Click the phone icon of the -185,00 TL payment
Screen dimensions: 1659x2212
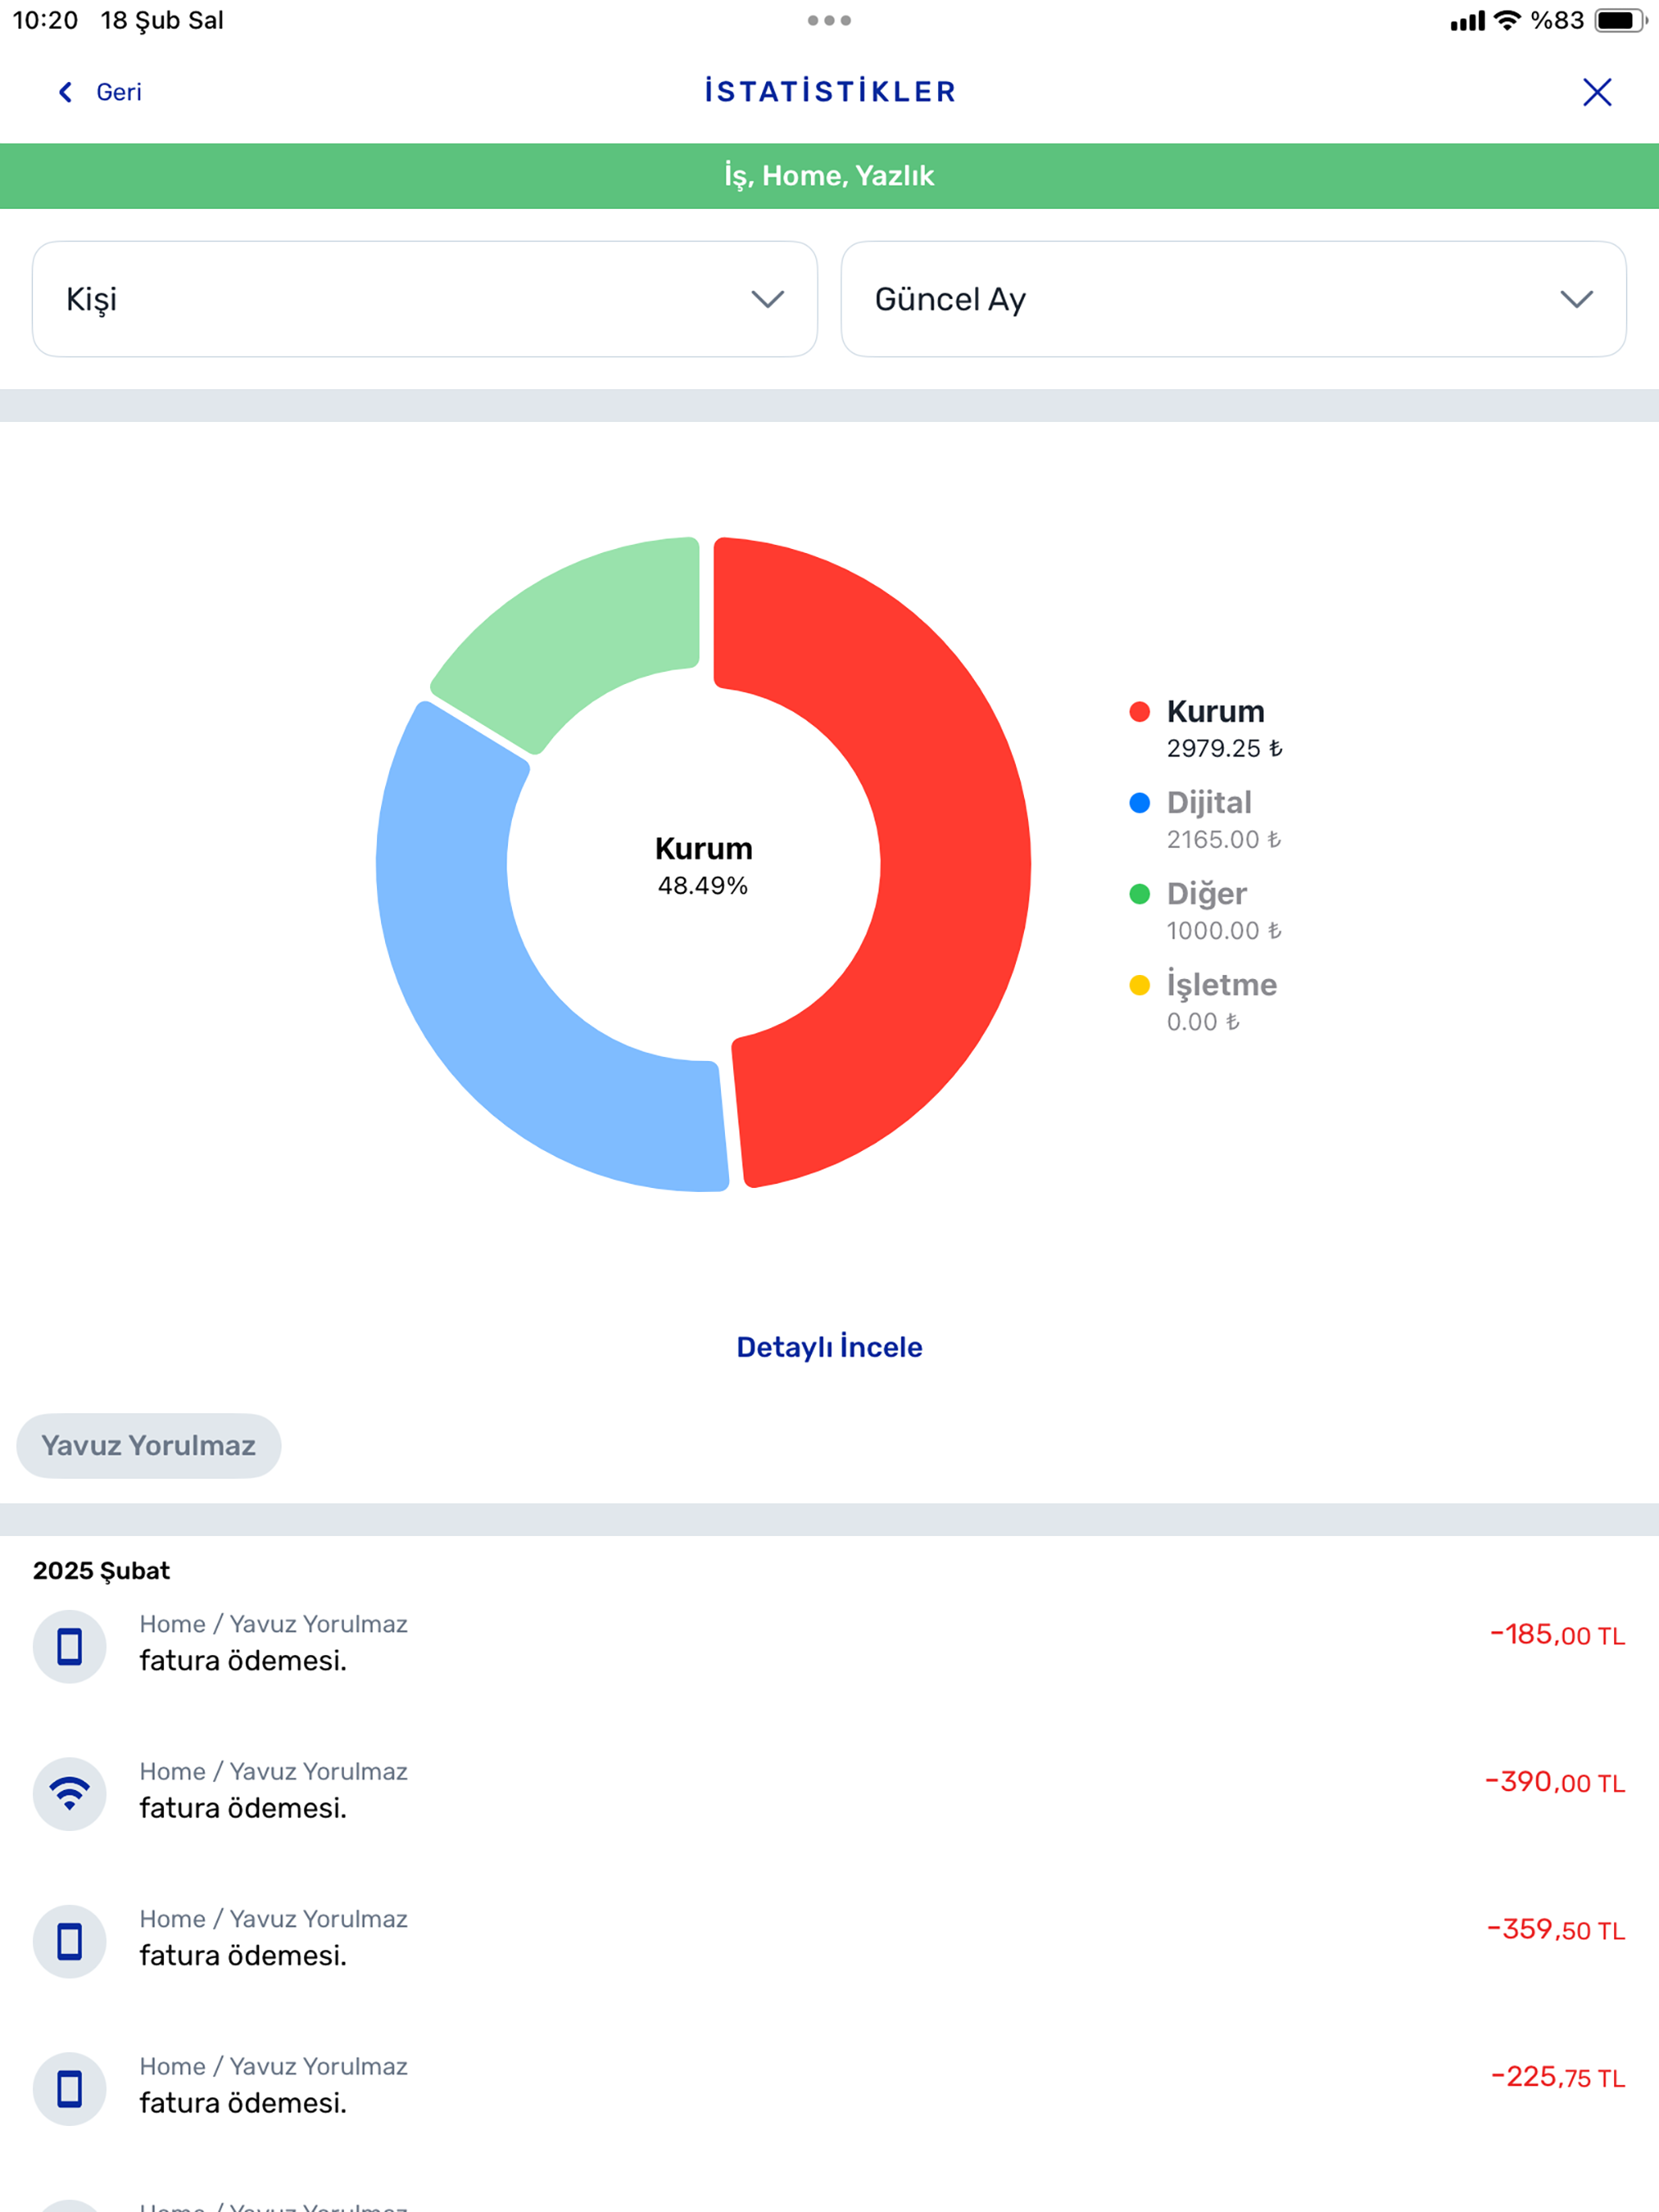pyautogui.click(x=70, y=1646)
